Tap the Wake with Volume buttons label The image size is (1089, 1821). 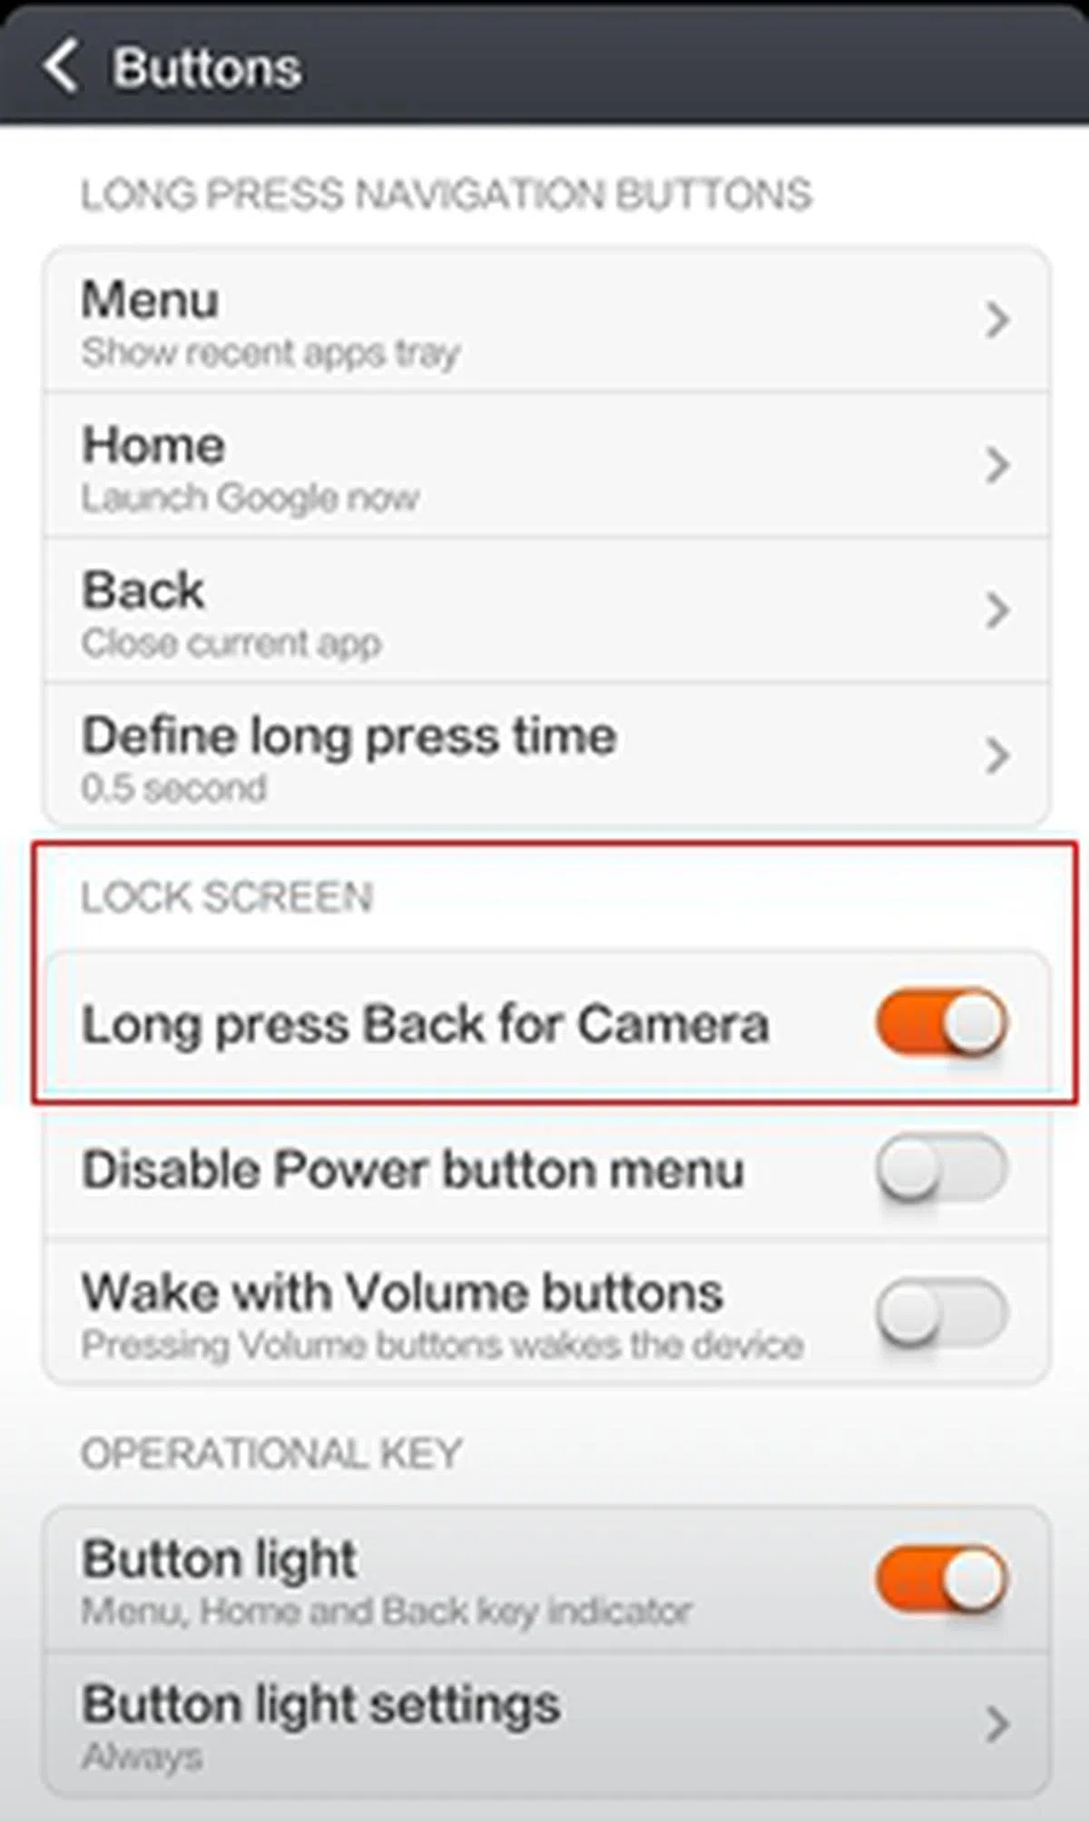402,1292
